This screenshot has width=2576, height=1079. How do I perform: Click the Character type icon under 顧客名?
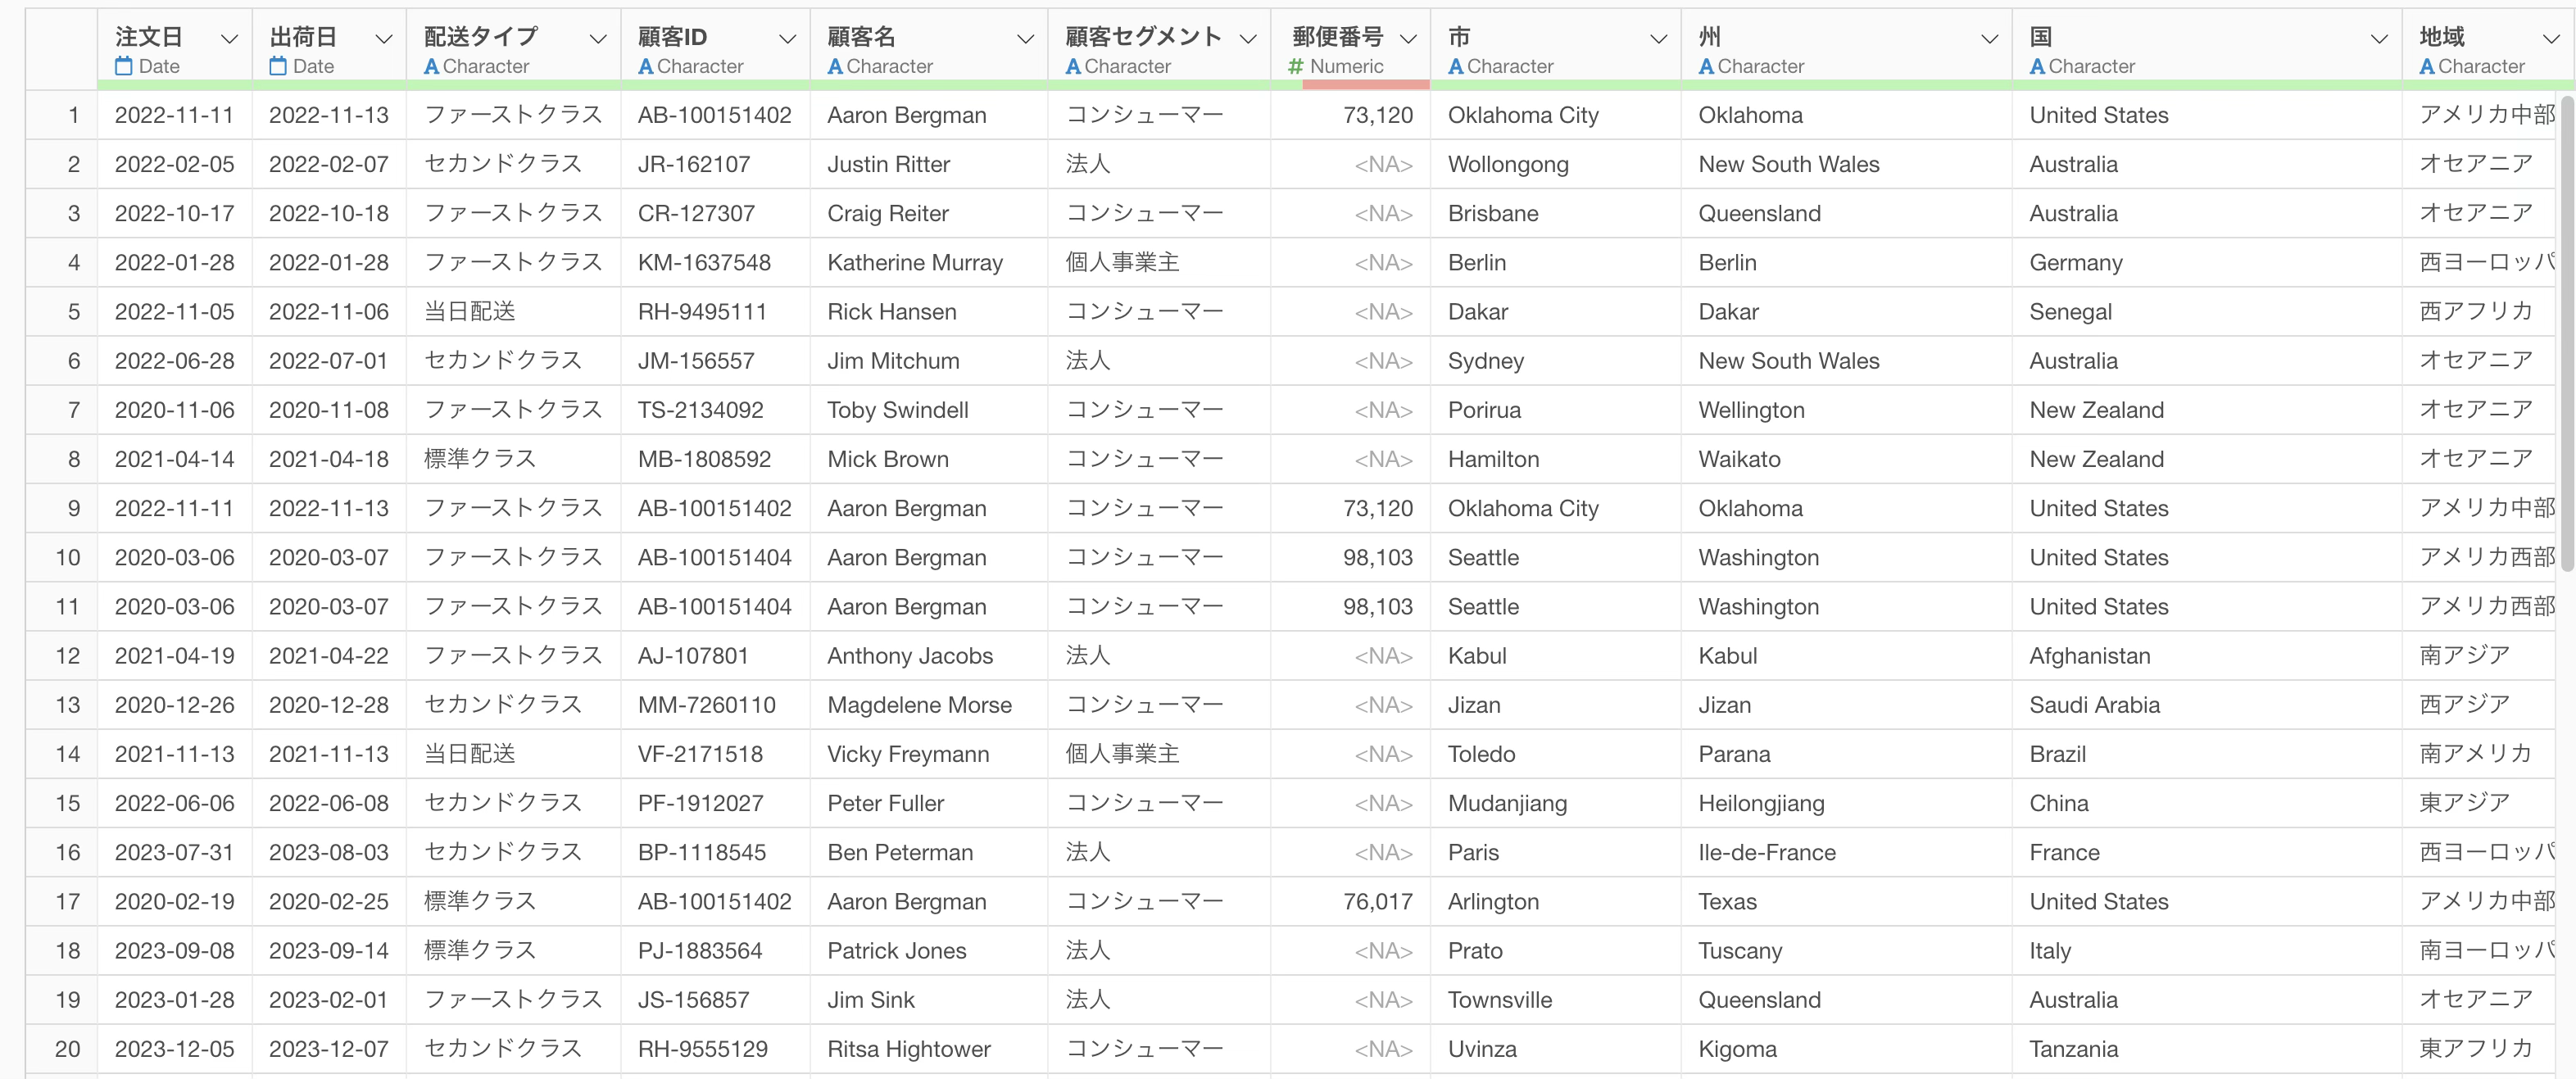coord(835,66)
